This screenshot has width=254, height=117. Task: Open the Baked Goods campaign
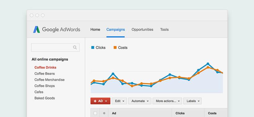(45, 98)
